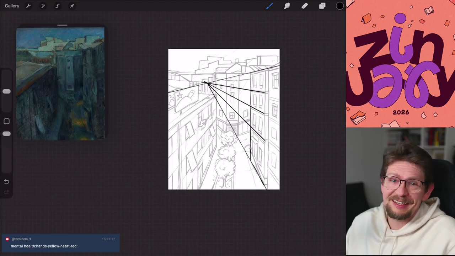Select the Eraser tool
Screen dimensions: 455x256
[305, 6]
